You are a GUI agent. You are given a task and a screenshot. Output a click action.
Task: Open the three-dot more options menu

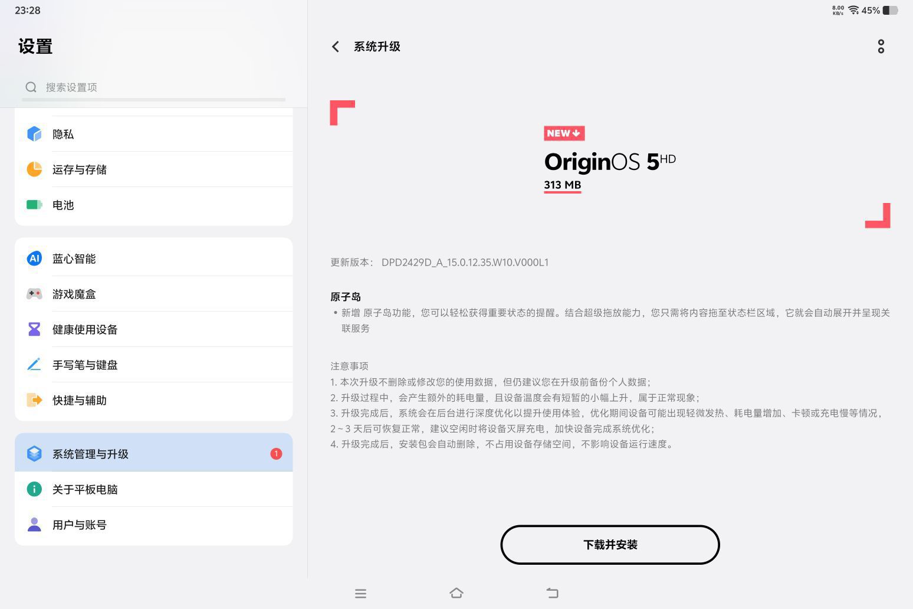[x=881, y=47]
